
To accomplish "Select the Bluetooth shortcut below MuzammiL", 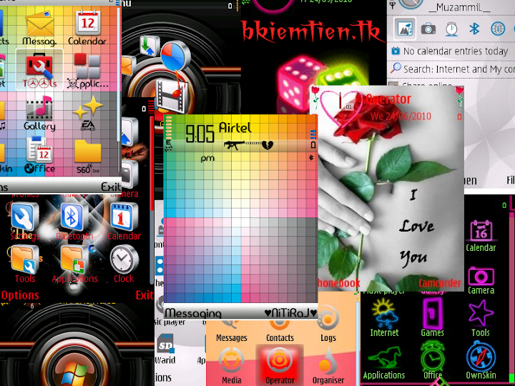I will pyautogui.click(x=474, y=29).
